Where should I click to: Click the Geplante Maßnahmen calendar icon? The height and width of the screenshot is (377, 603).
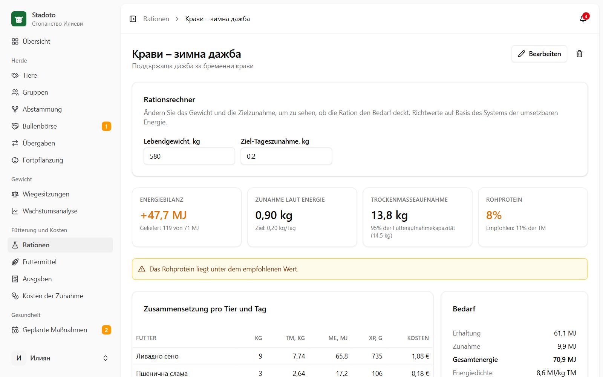click(15, 330)
